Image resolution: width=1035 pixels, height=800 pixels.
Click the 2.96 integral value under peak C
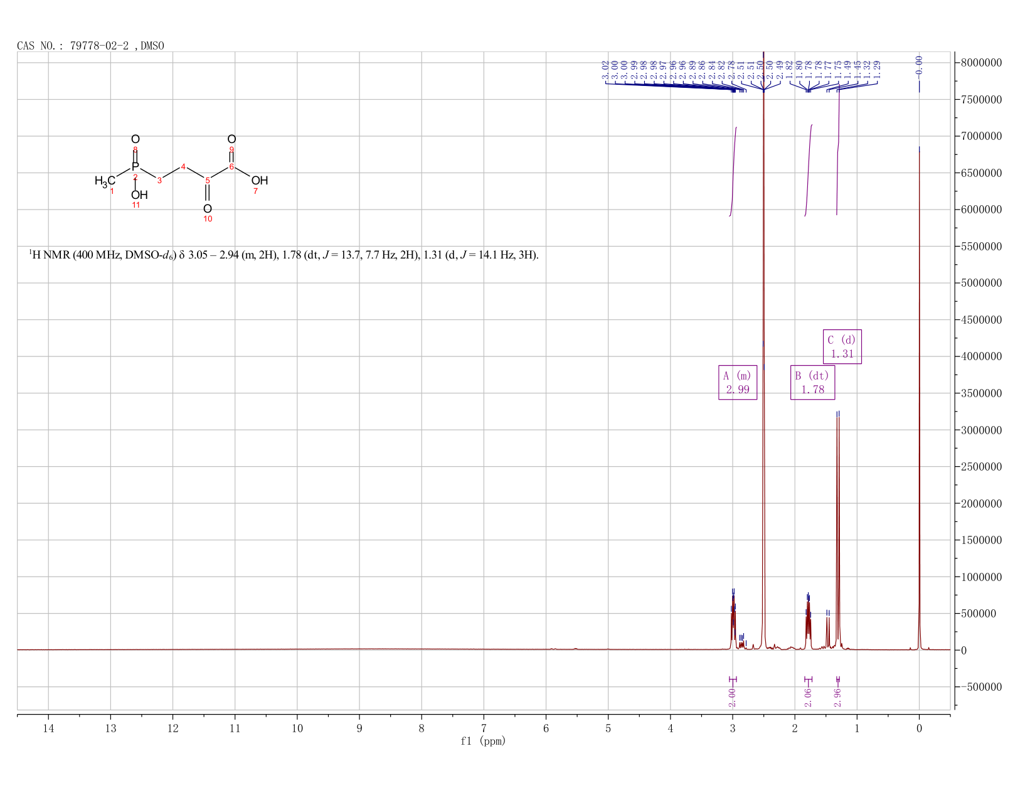838,697
